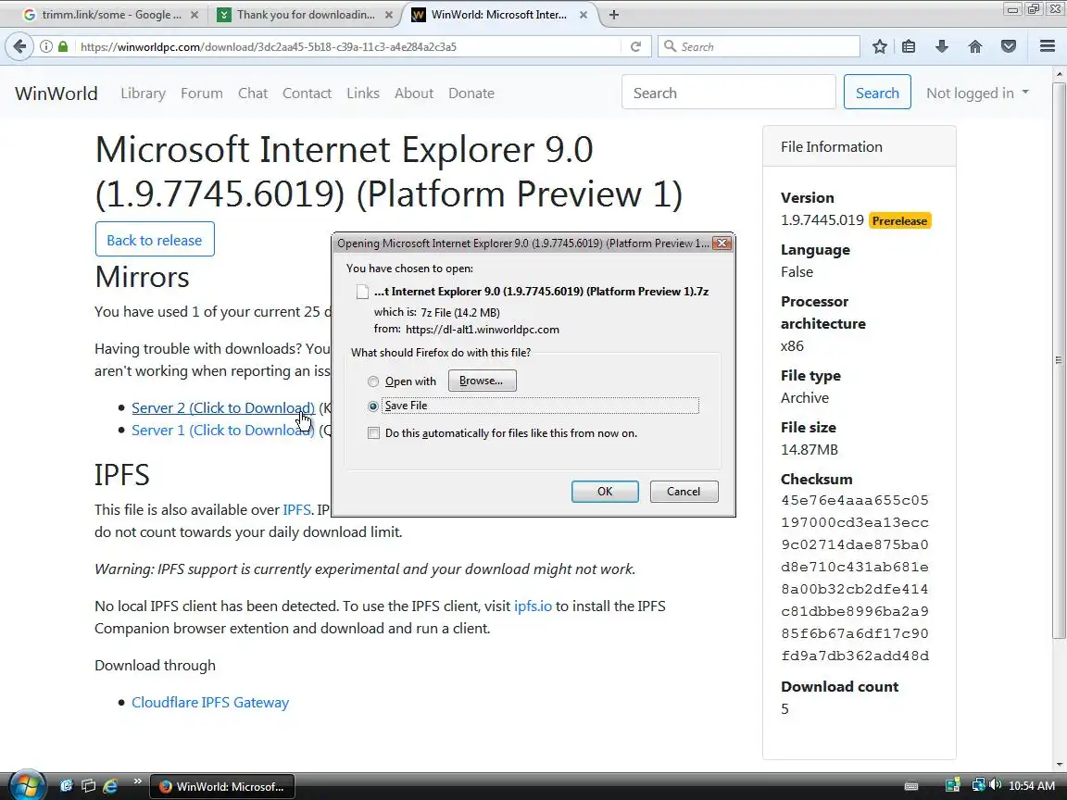
Task: Open the ipfs.io link
Action: pos(533,606)
